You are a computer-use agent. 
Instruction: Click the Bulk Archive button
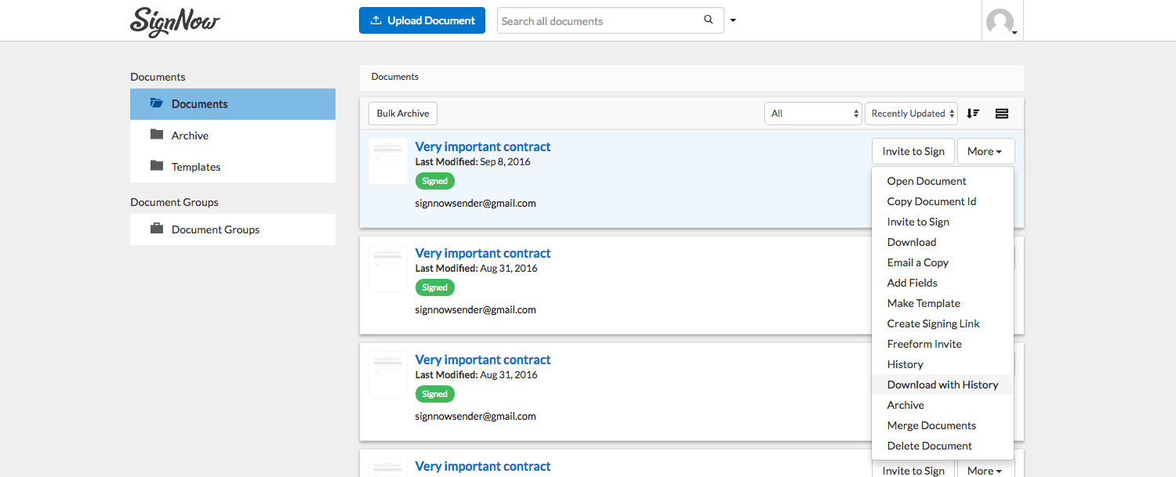click(402, 113)
